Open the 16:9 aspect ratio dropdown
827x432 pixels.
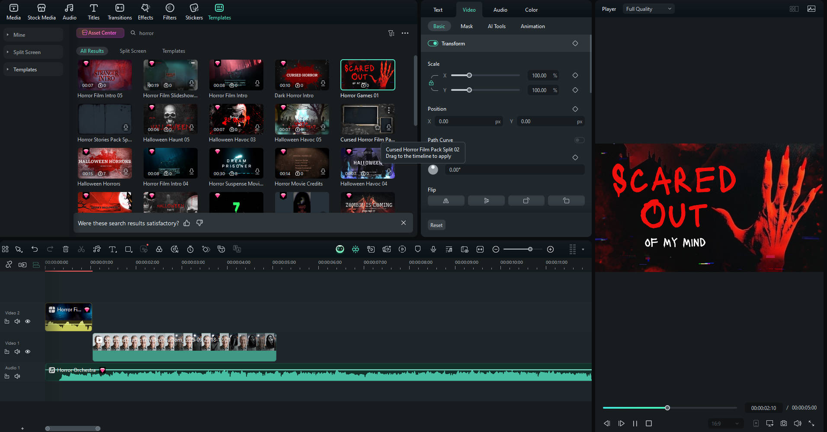[x=725, y=423]
